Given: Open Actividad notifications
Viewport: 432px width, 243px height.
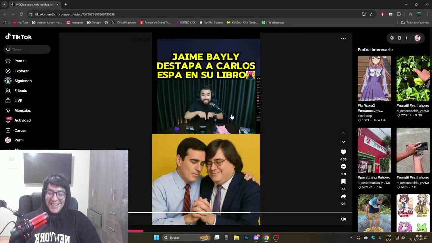Looking at the screenshot, I should pyautogui.click(x=18, y=120).
